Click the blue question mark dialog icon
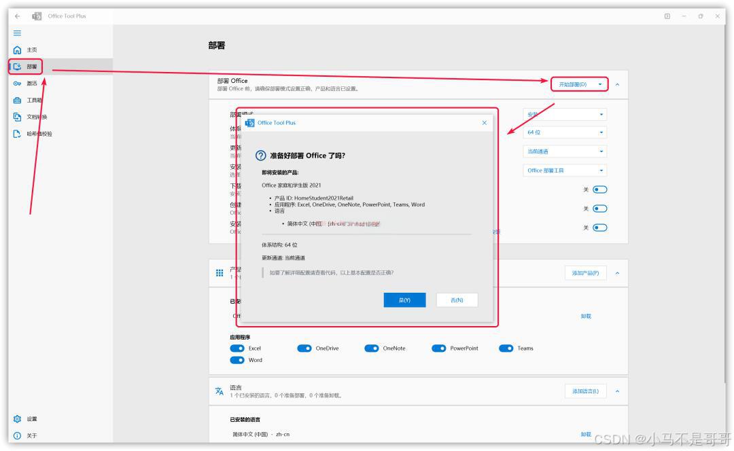The image size is (734, 451). tap(261, 156)
